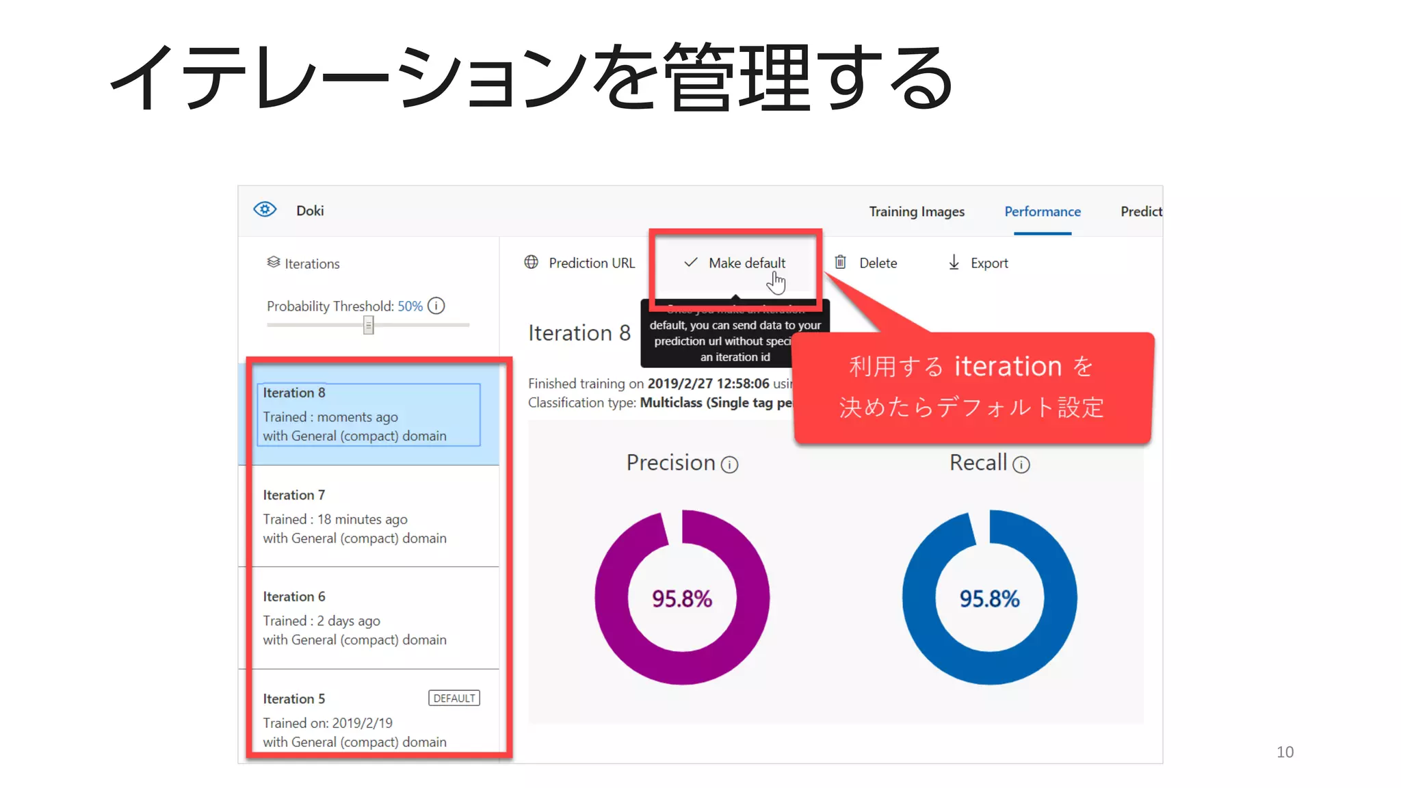Switch to the Training Images tab
This screenshot has width=1401, height=788.
(917, 211)
